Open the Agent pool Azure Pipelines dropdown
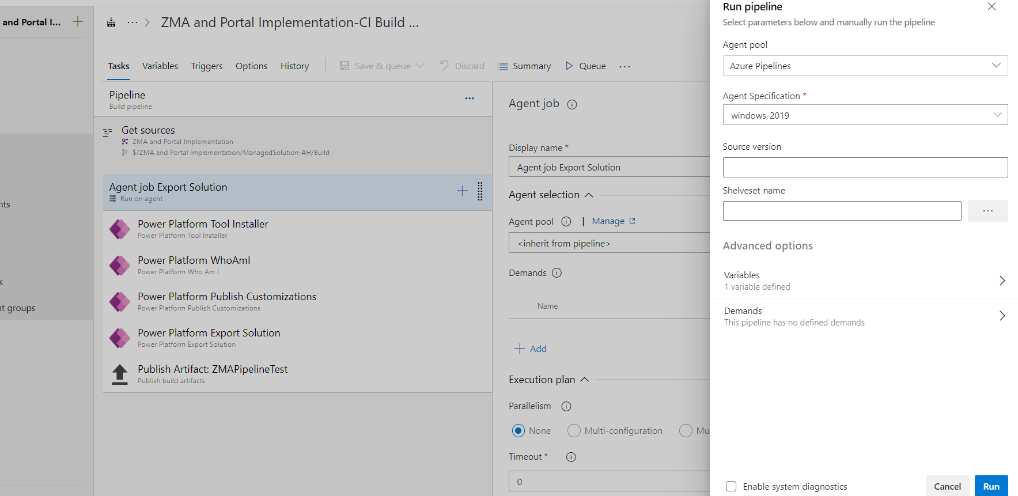Screen dimensions: 1018x496 click(x=865, y=66)
